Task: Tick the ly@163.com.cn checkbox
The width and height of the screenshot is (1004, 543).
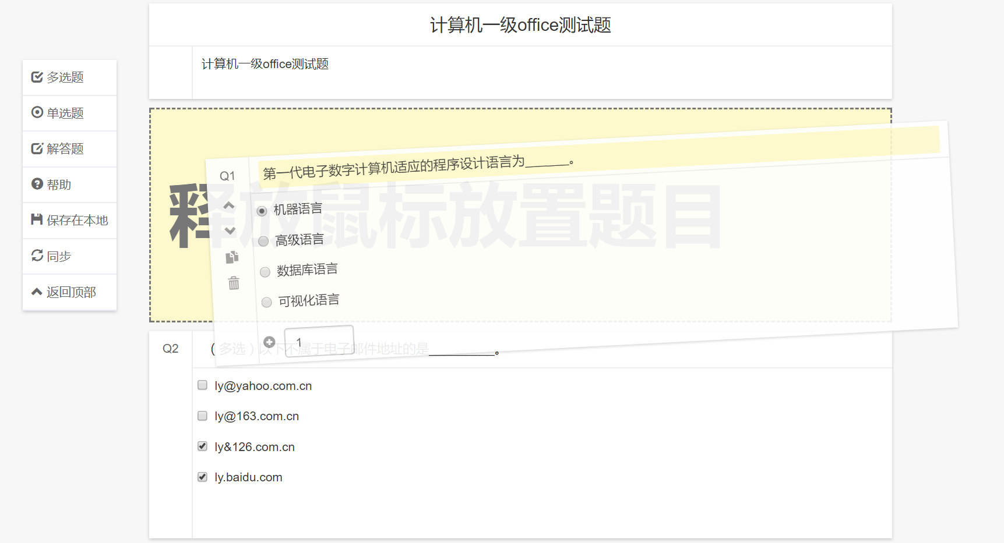Action: (202, 416)
